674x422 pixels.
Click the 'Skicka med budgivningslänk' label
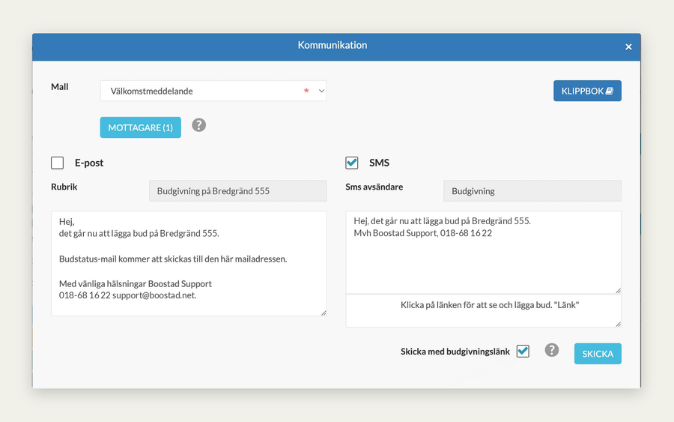click(455, 352)
